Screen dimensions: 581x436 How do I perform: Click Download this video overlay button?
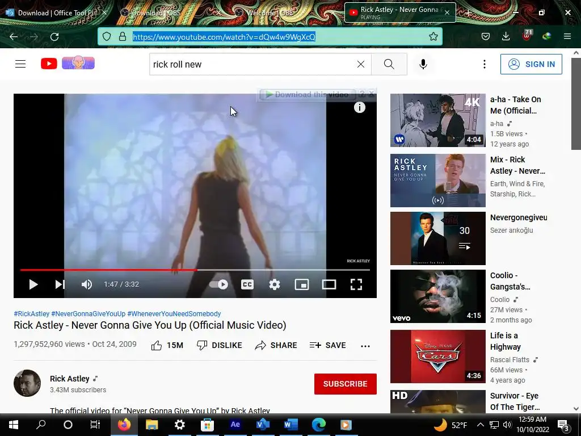tap(308, 95)
